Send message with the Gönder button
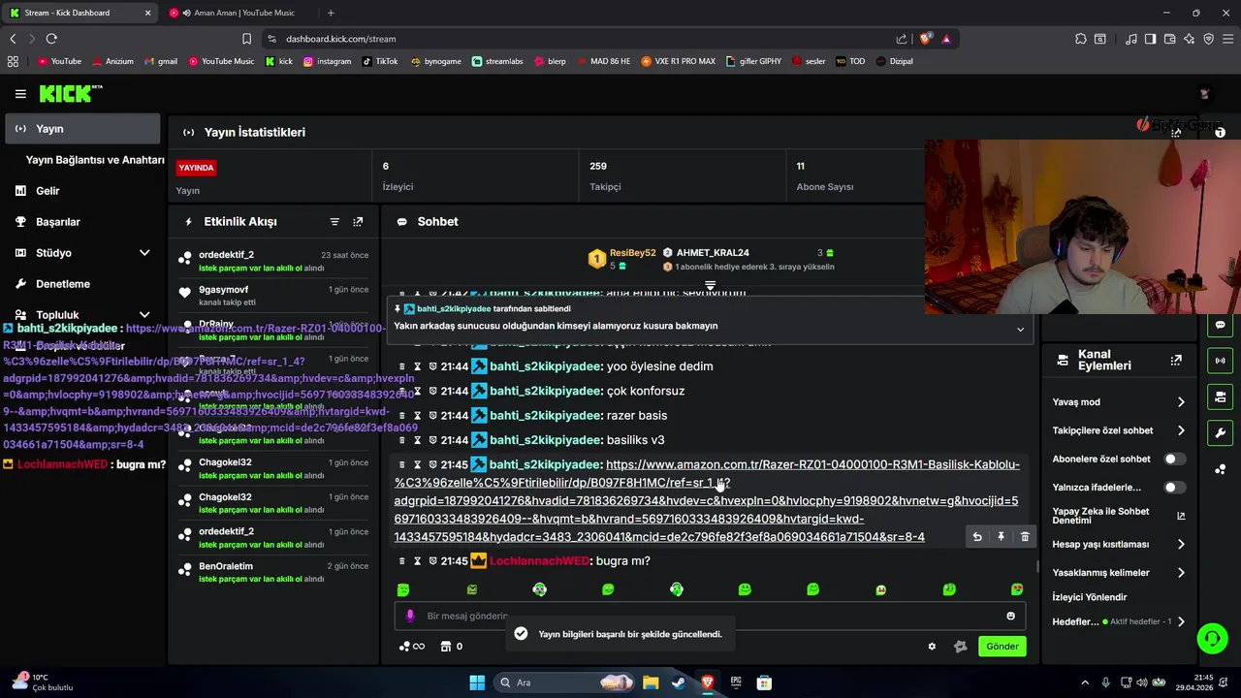Image resolution: width=1241 pixels, height=698 pixels. click(x=1002, y=647)
